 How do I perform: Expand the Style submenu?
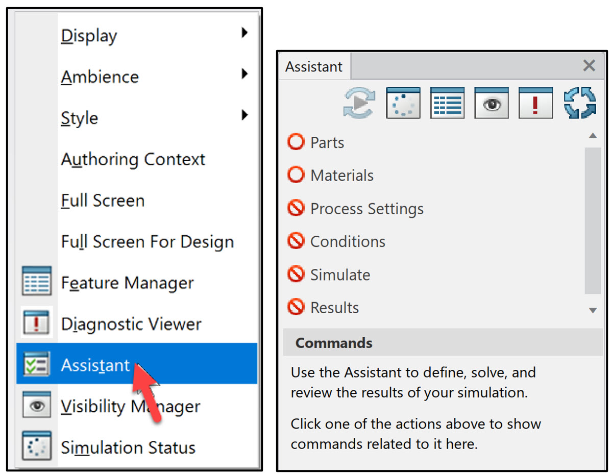(x=80, y=118)
